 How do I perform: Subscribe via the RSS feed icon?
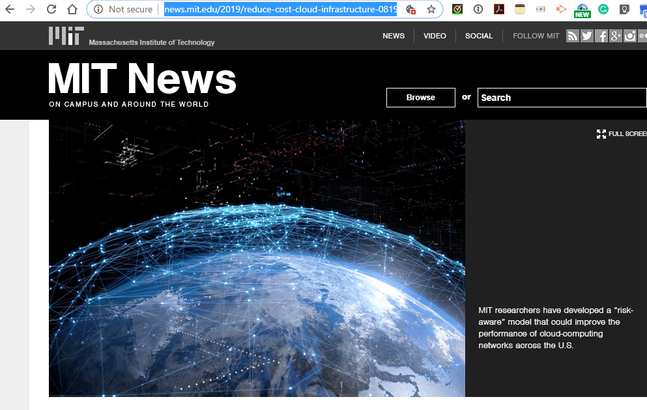coord(572,35)
